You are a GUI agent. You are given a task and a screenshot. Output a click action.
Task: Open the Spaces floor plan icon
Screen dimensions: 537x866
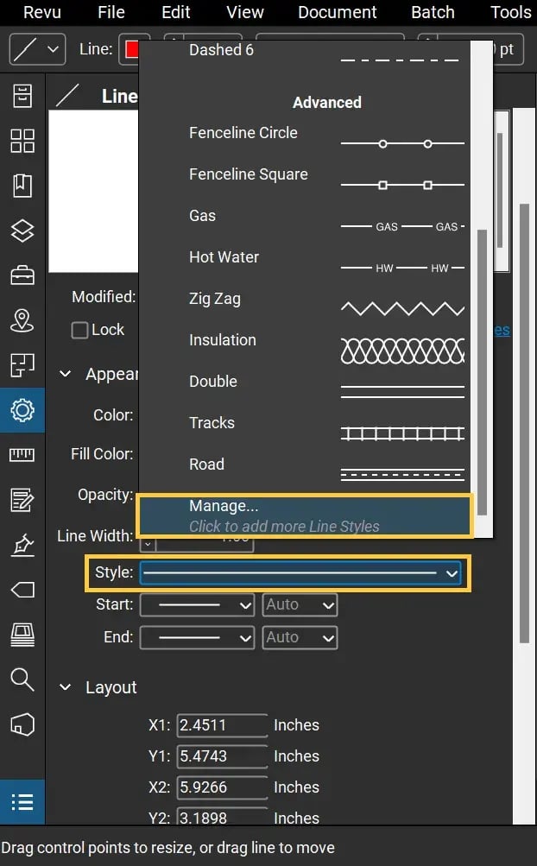tap(22, 365)
